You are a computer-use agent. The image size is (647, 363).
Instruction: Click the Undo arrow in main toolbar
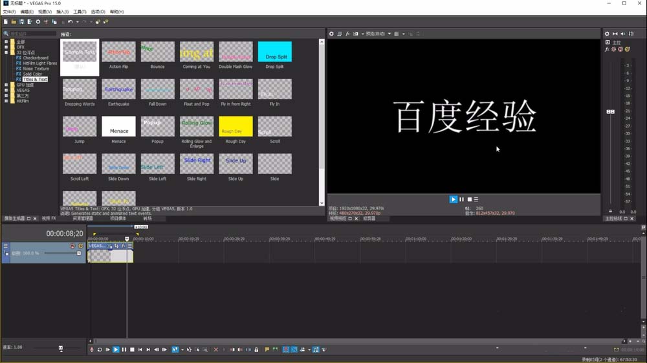tap(70, 21)
